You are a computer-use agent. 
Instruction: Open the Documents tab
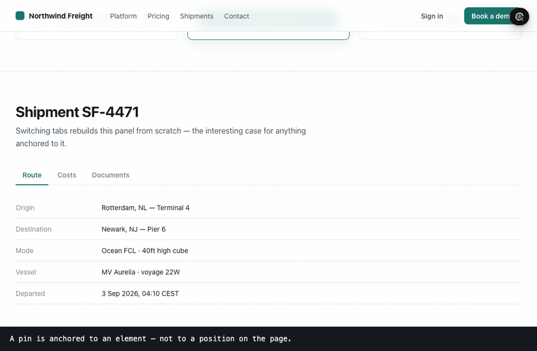tap(110, 175)
